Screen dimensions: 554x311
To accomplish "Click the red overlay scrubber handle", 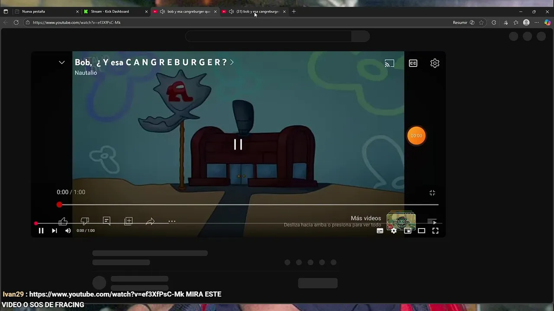I will point(59,204).
